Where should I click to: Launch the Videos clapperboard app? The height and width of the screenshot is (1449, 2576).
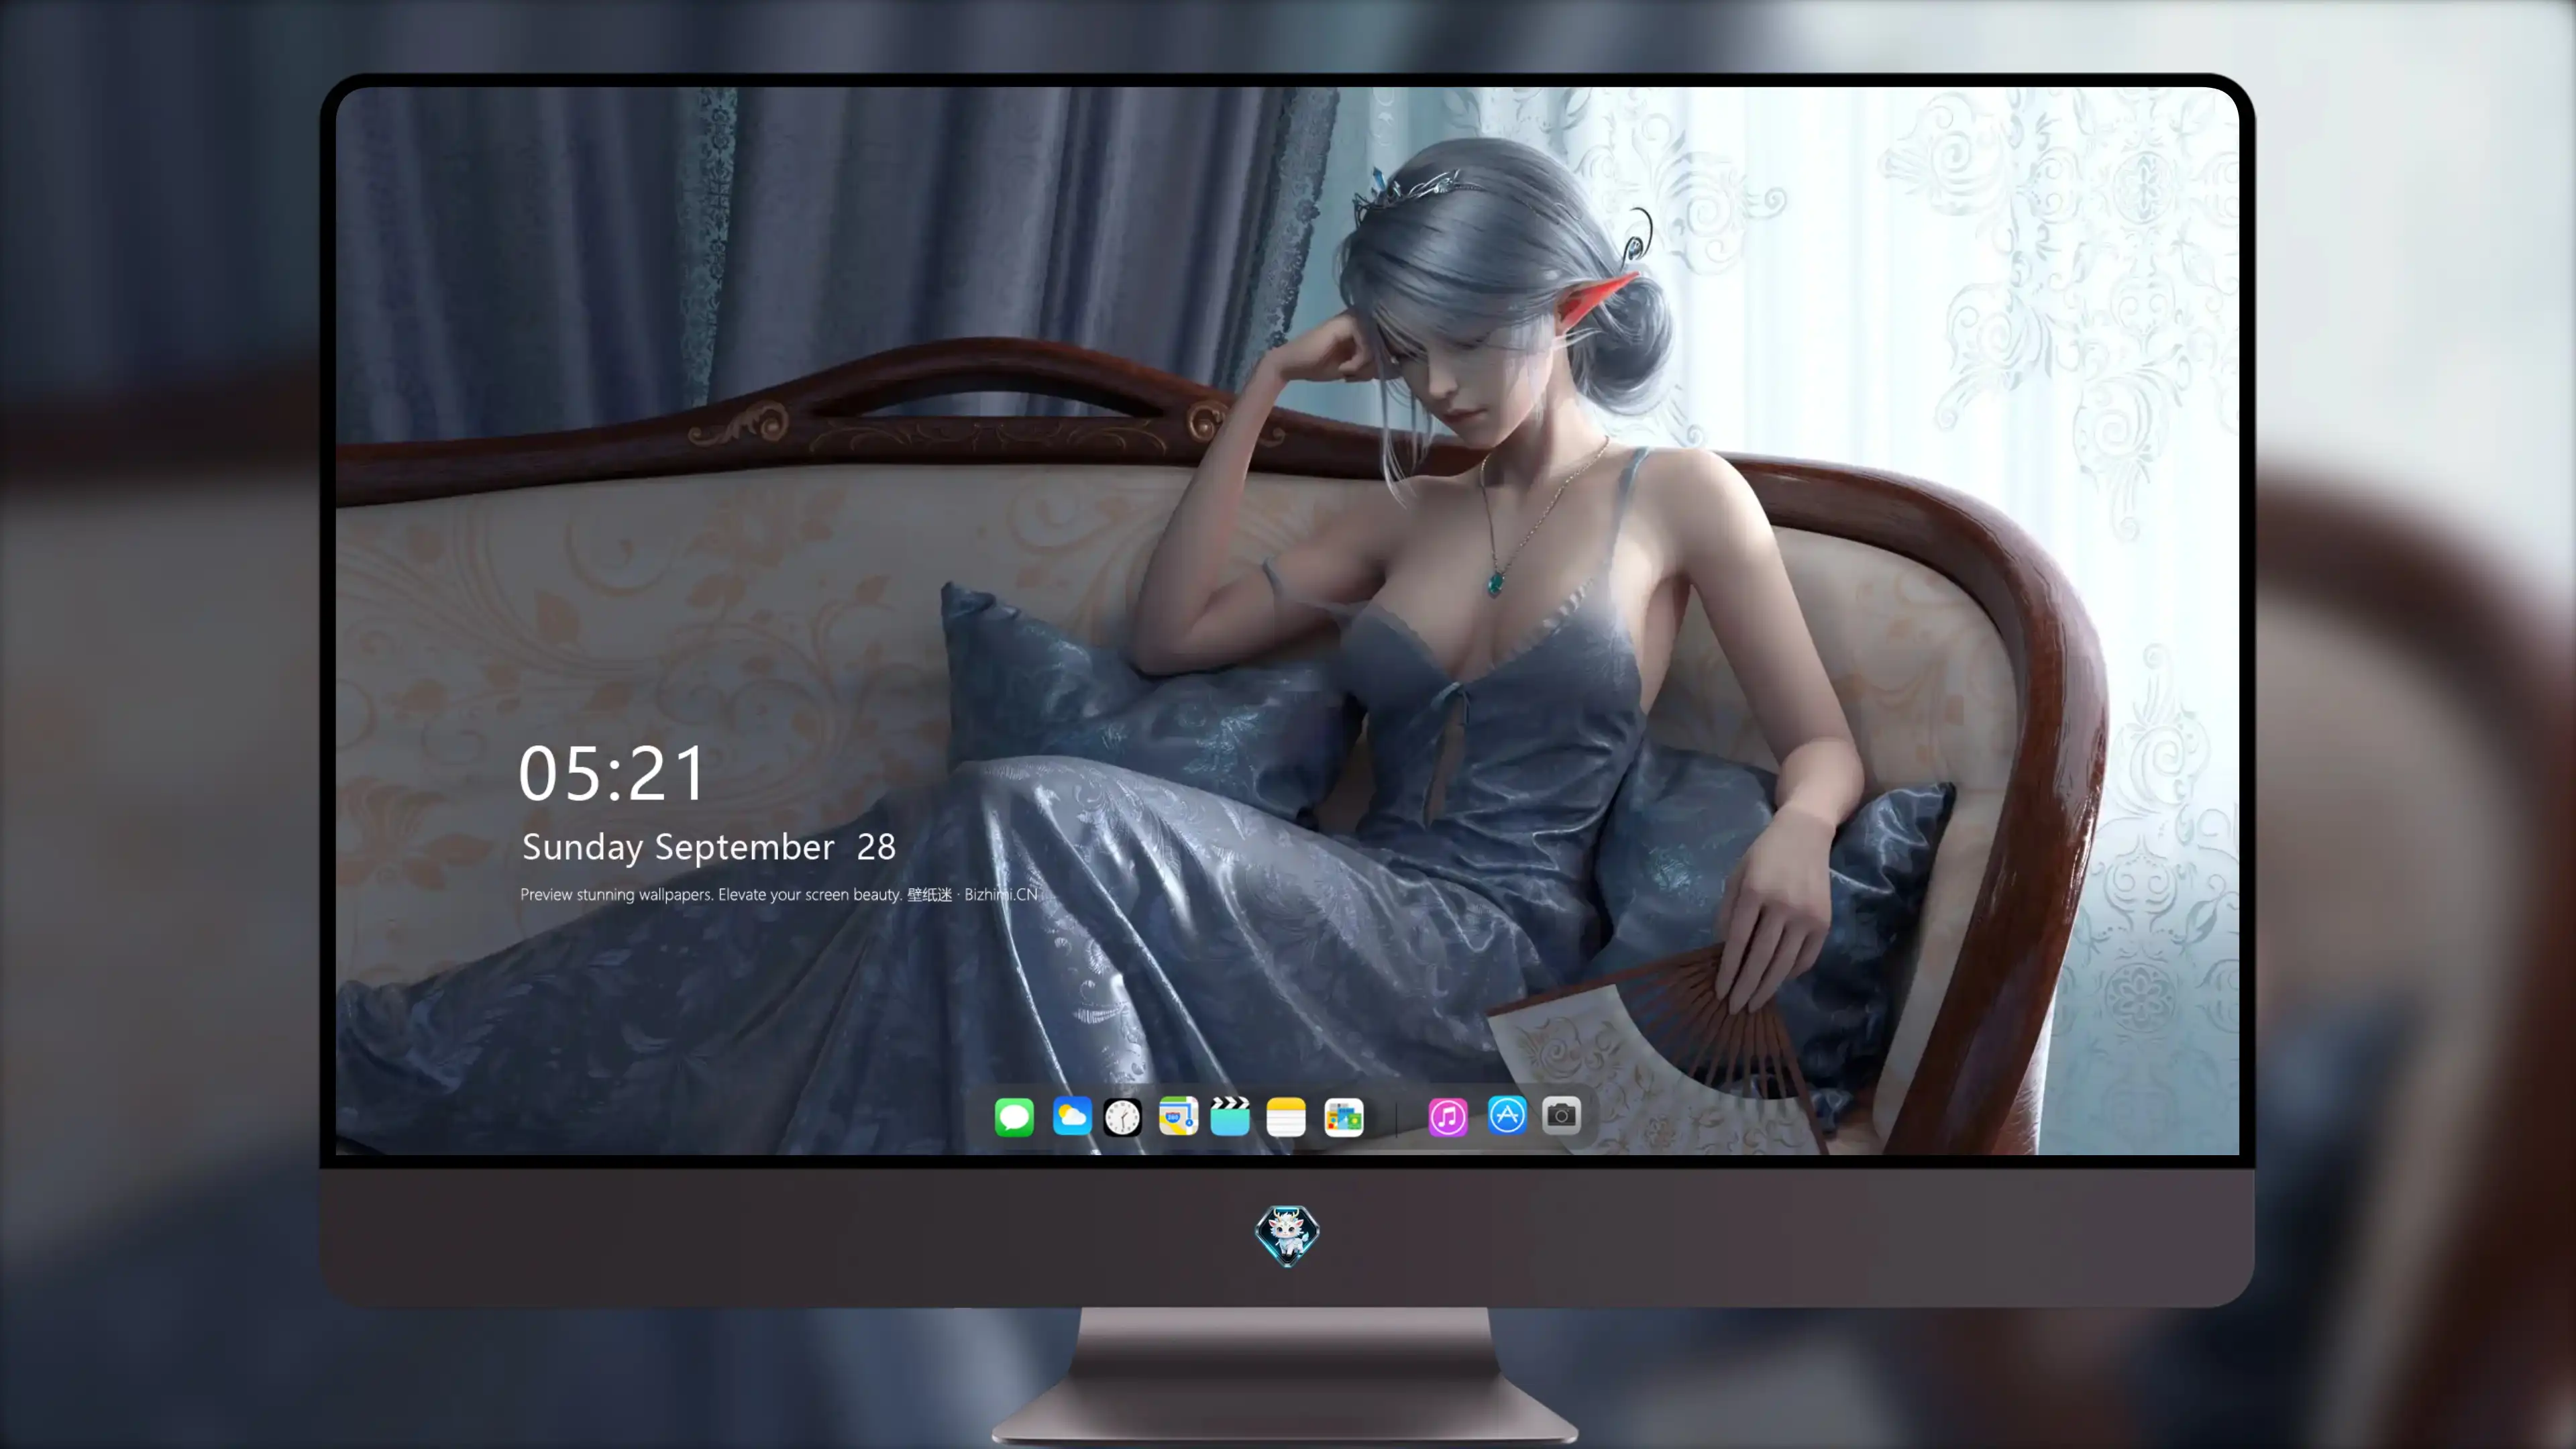click(1230, 1116)
